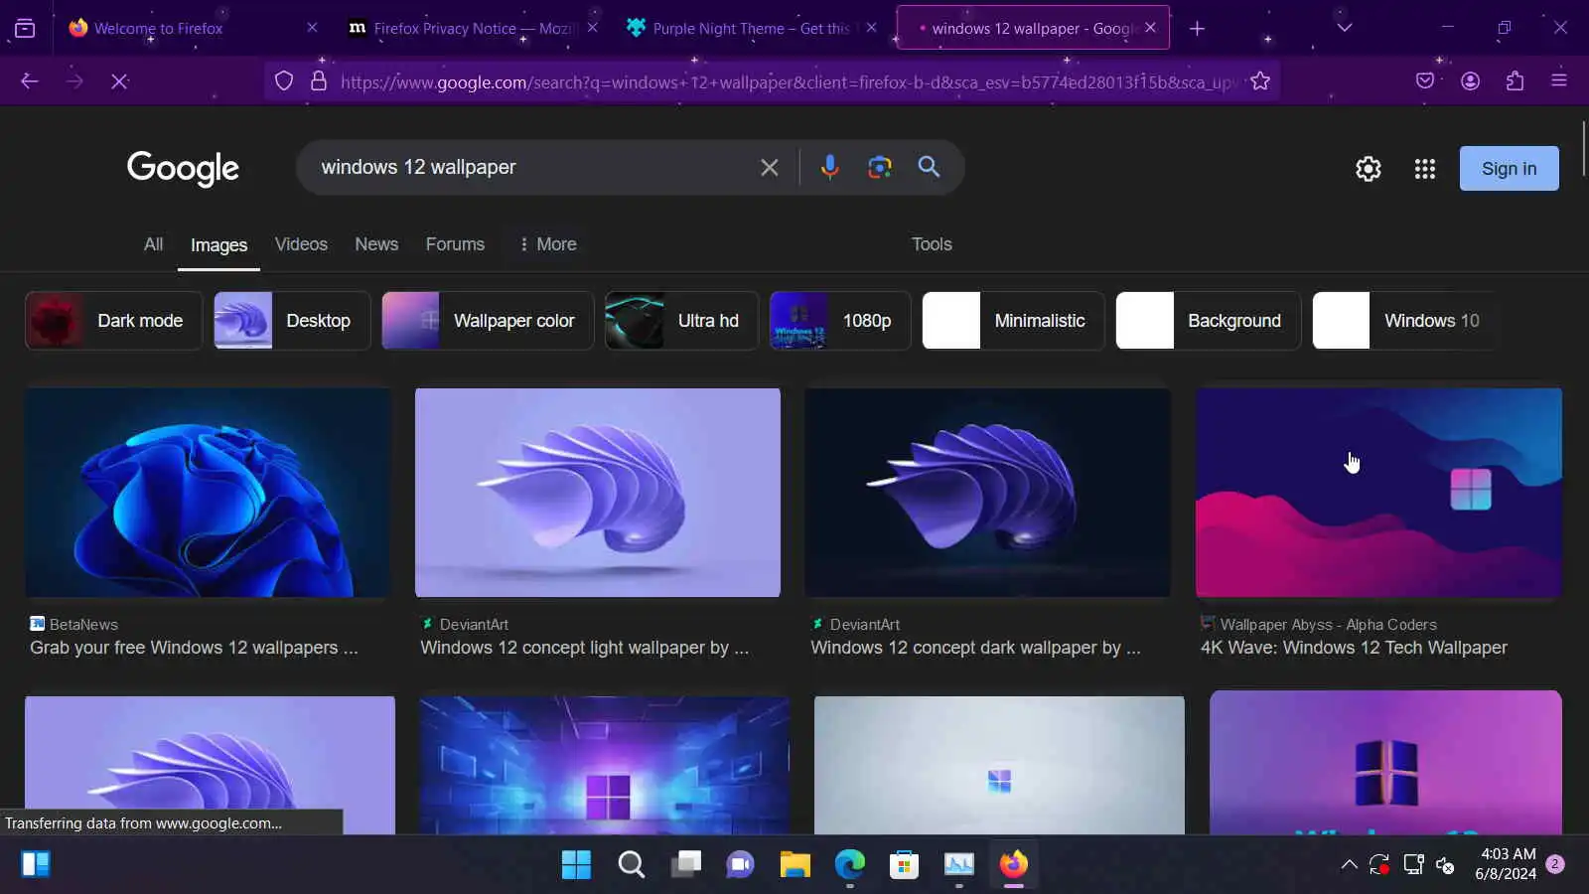Filter images by Minimalistic chip
The image size is (1589, 894).
(x=1013, y=321)
